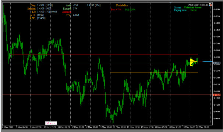
Task: Click the '19 May 14:30' time axis label
Action: pos(189,127)
